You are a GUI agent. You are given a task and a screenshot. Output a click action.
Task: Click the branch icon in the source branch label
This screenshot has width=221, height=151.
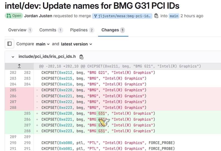point(96,16)
